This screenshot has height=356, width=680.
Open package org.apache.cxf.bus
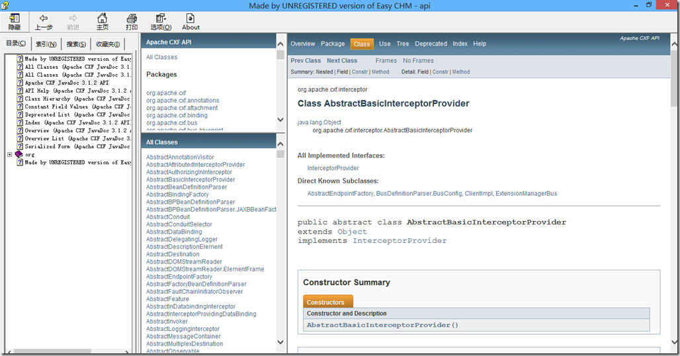[x=172, y=122]
